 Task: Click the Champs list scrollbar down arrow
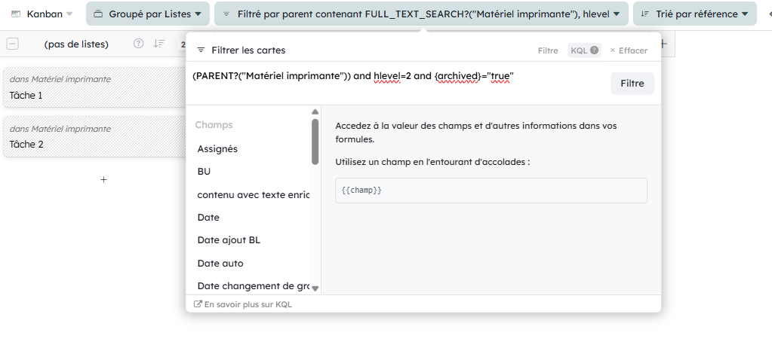point(315,288)
